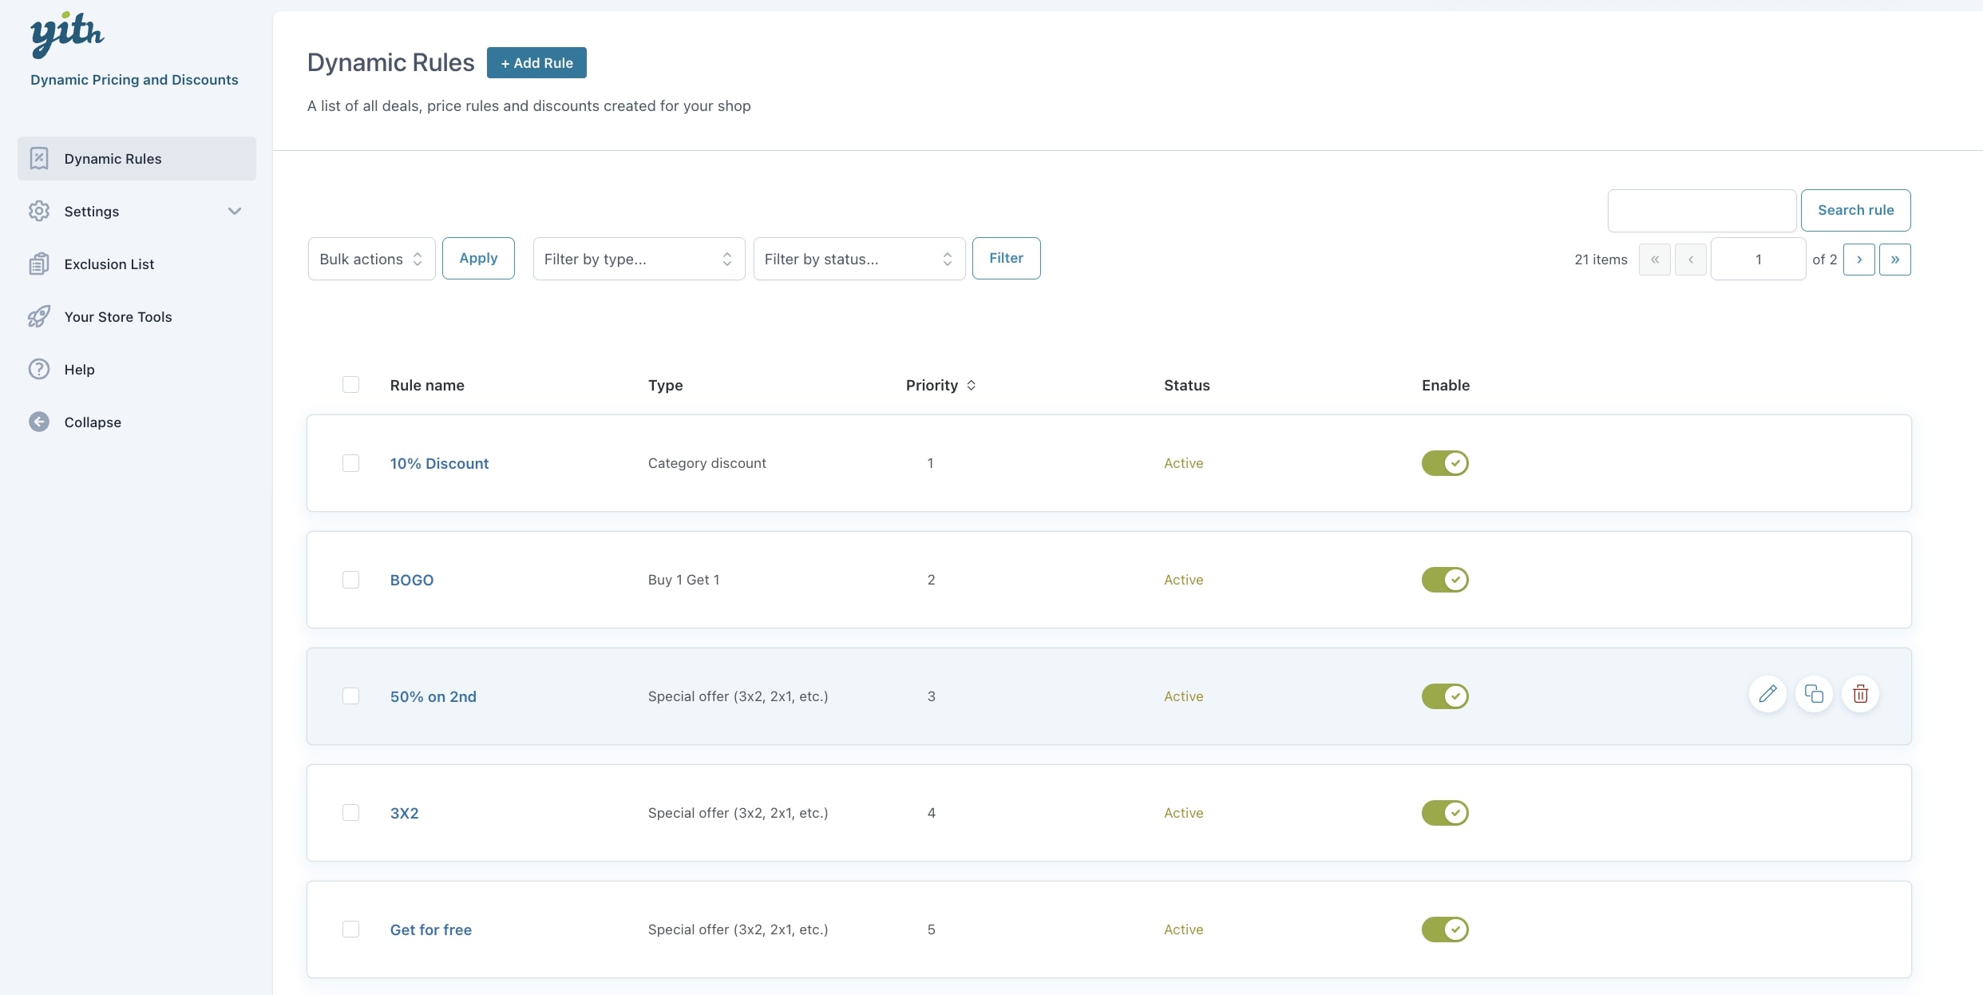The image size is (1983, 995).
Task: Click the YITH logo
Action: click(x=67, y=35)
